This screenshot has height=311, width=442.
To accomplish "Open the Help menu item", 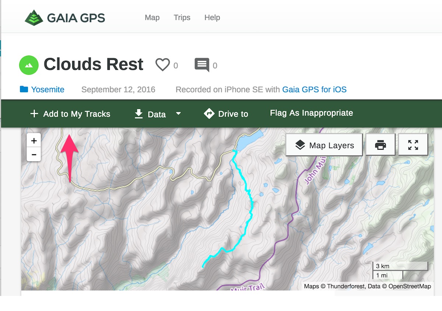I will pyautogui.click(x=212, y=18).
